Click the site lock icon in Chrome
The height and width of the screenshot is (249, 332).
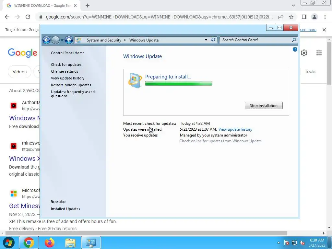point(41,17)
